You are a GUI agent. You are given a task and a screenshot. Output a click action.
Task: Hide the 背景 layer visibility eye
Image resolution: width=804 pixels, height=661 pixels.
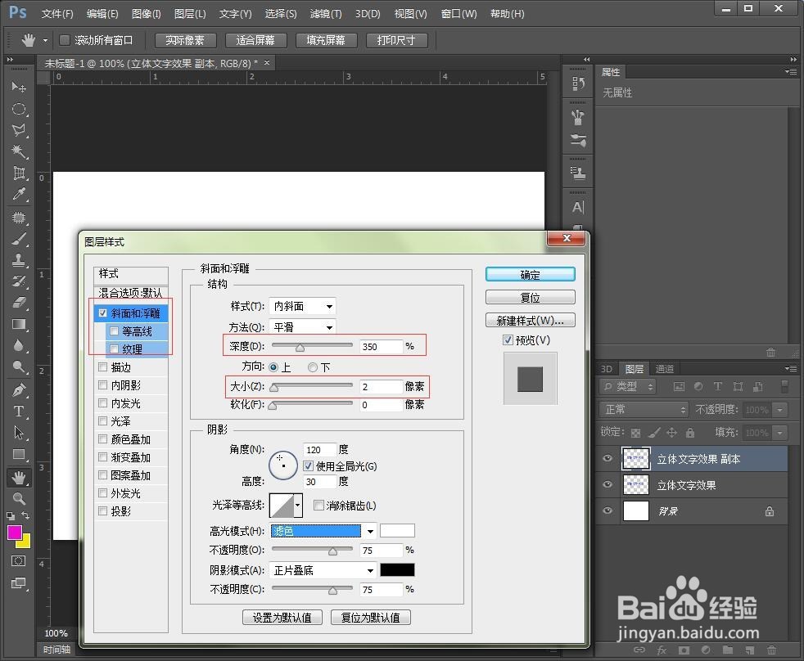click(607, 511)
